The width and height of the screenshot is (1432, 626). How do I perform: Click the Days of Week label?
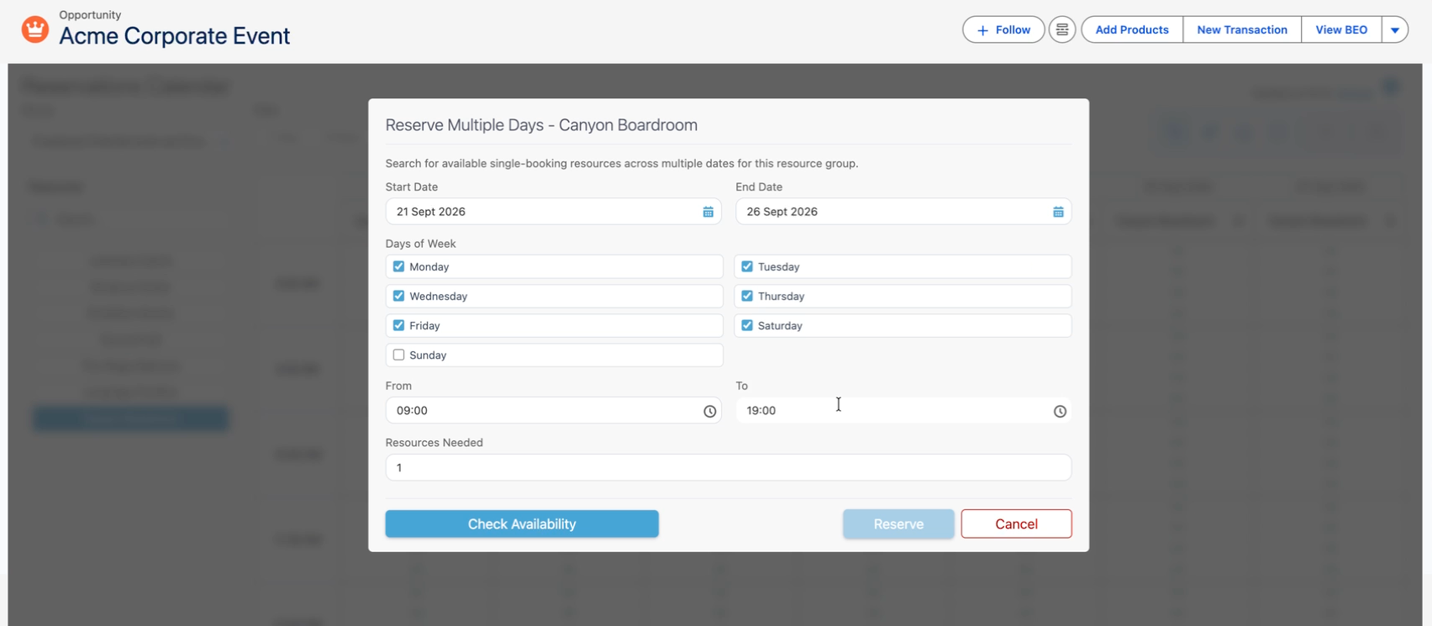click(x=420, y=244)
